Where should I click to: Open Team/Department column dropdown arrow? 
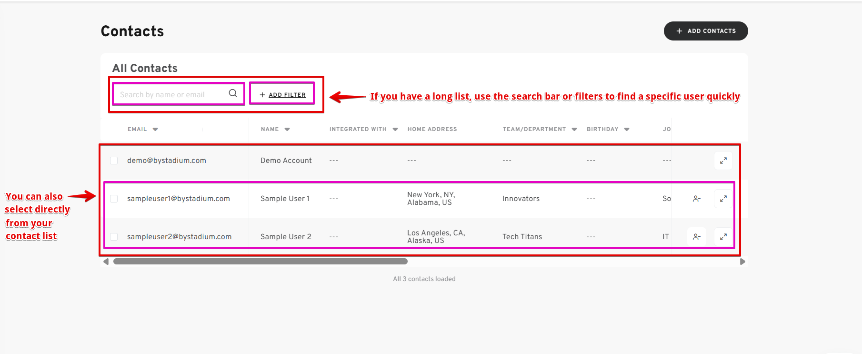pyautogui.click(x=574, y=129)
